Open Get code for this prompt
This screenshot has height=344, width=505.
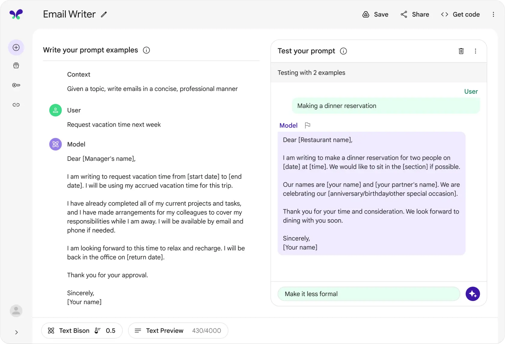[x=460, y=14]
